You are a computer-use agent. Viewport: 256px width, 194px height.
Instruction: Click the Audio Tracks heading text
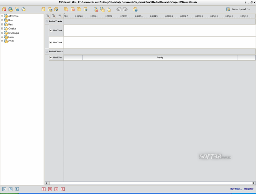pyautogui.click(x=56, y=21)
